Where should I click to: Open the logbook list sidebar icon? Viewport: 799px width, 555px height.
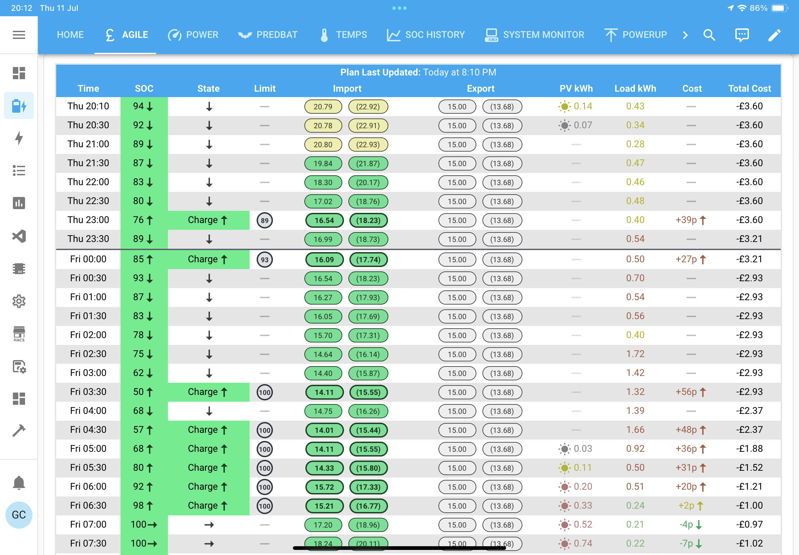pyautogui.click(x=19, y=171)
